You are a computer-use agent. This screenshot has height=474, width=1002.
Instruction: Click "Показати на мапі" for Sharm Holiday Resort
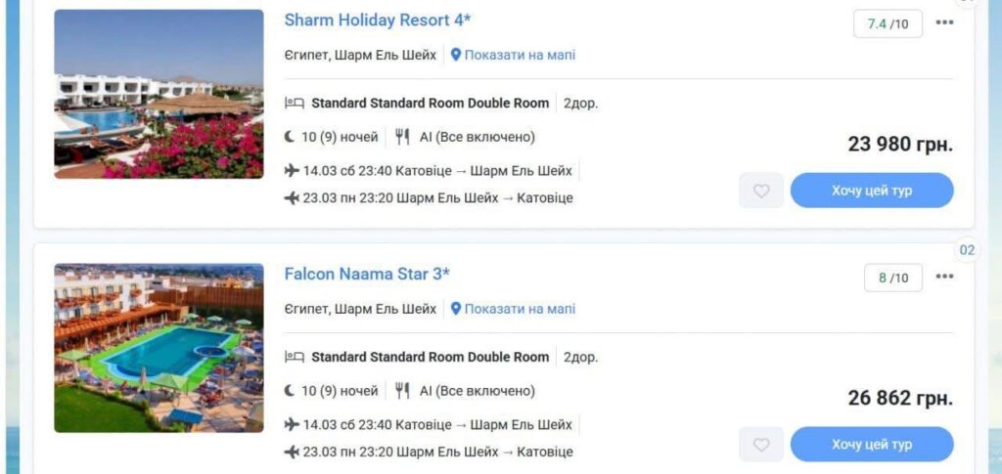[x=520, y=55]
